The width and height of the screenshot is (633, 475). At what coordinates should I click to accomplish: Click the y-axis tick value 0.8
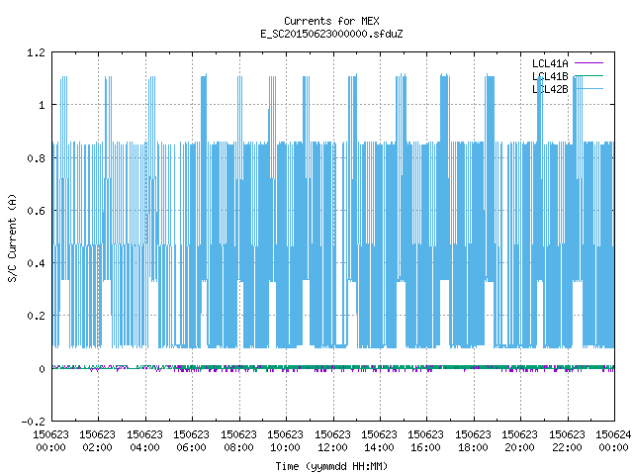36,158
